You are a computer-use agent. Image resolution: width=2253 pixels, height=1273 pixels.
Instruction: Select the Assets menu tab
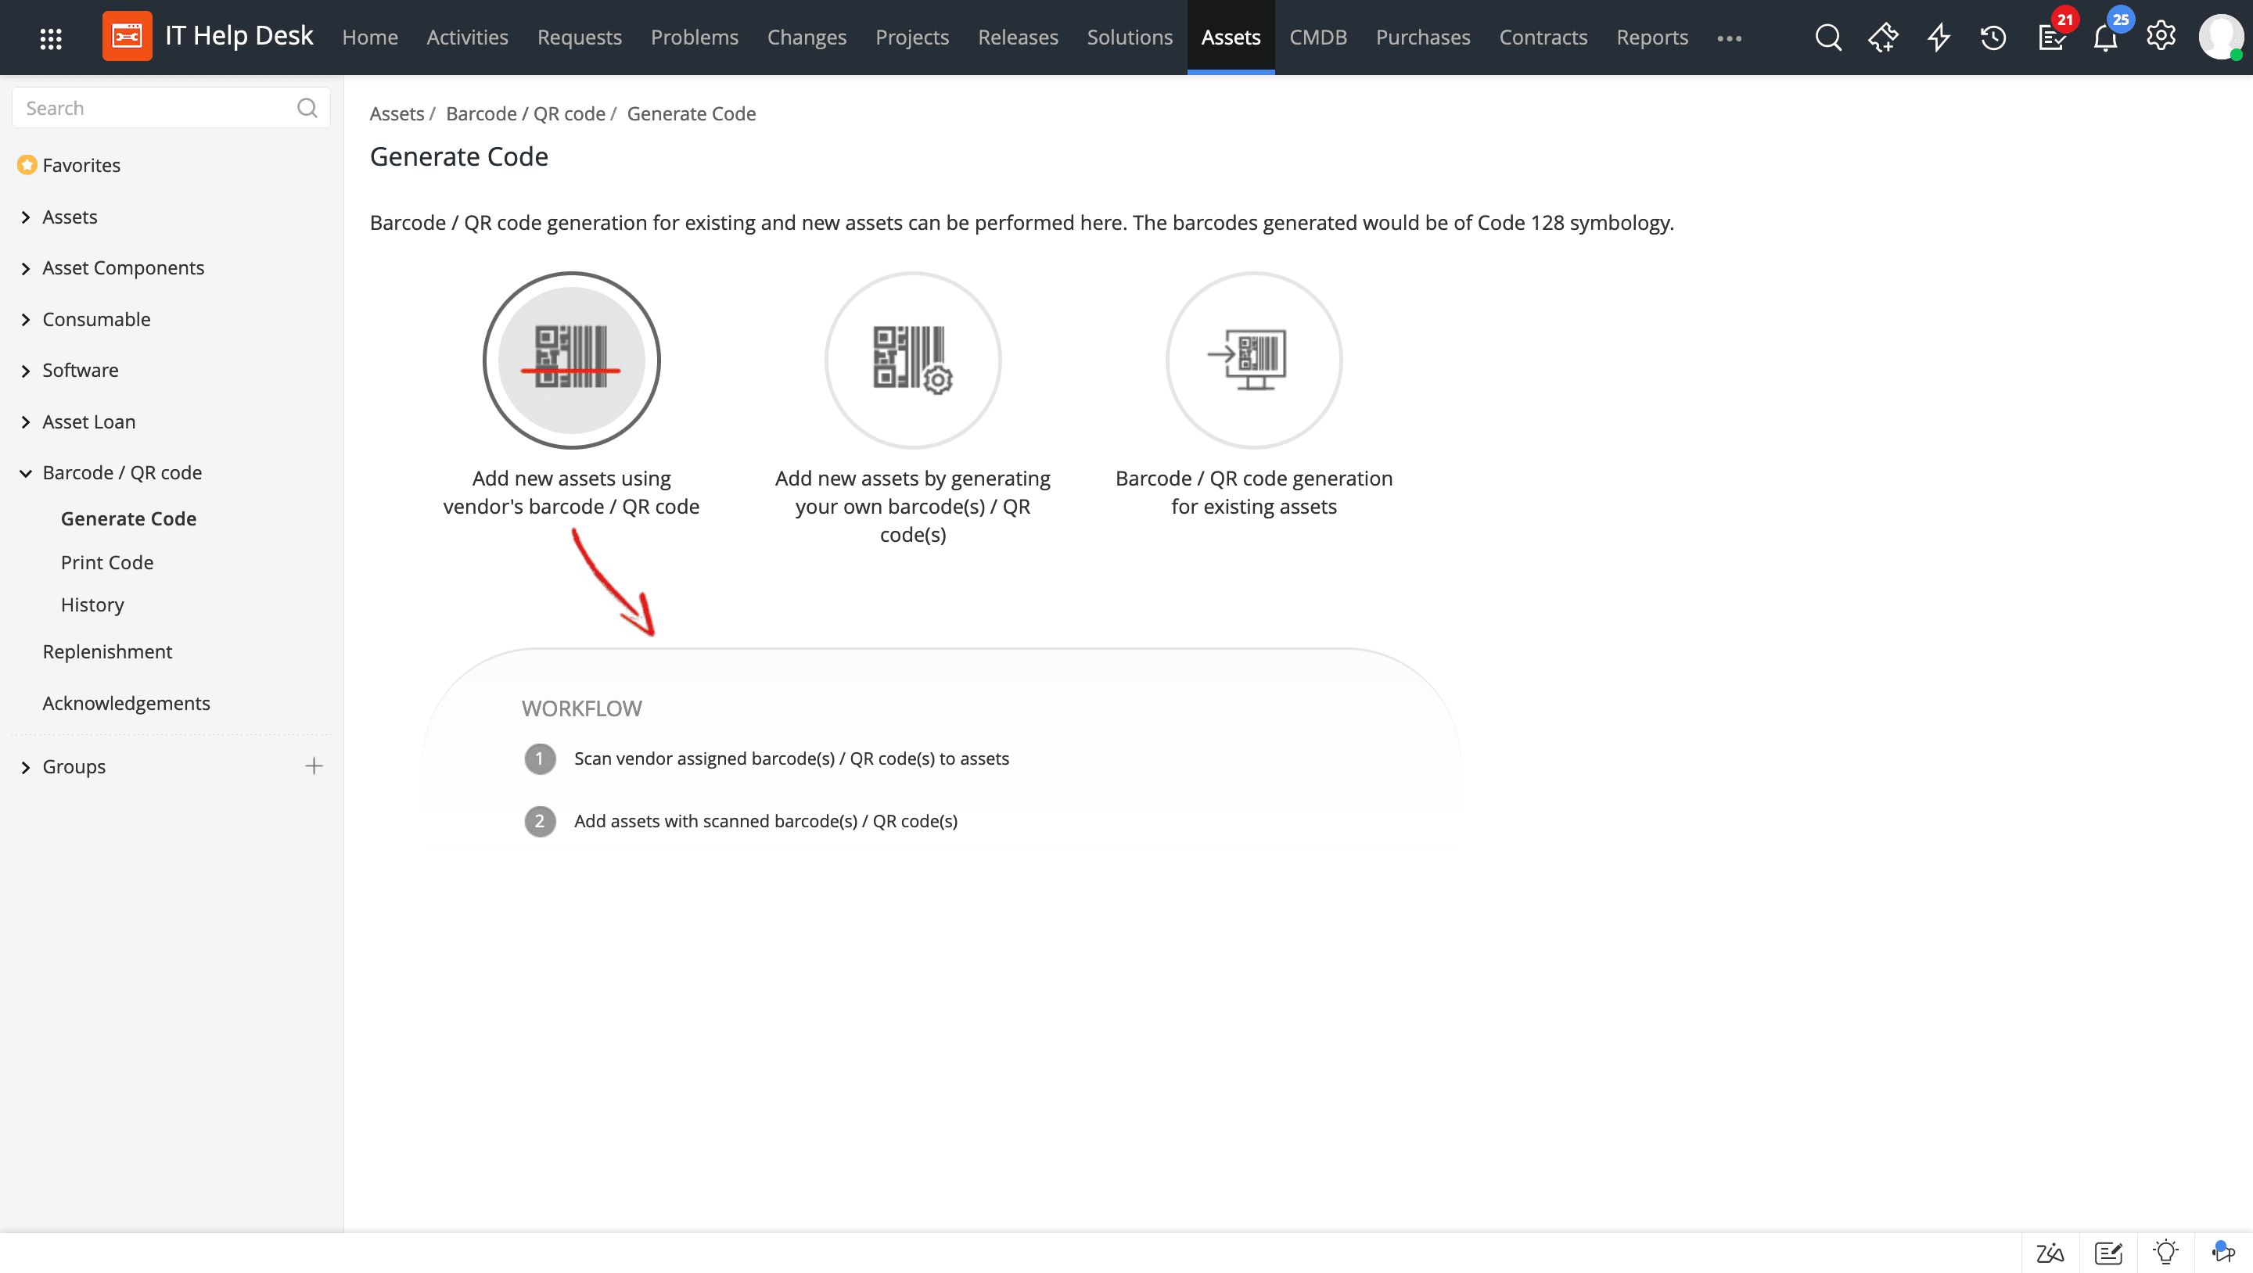click(1232, 37)
